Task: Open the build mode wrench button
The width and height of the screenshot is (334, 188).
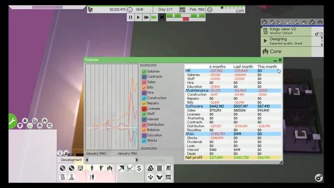Action: [13, 121]
